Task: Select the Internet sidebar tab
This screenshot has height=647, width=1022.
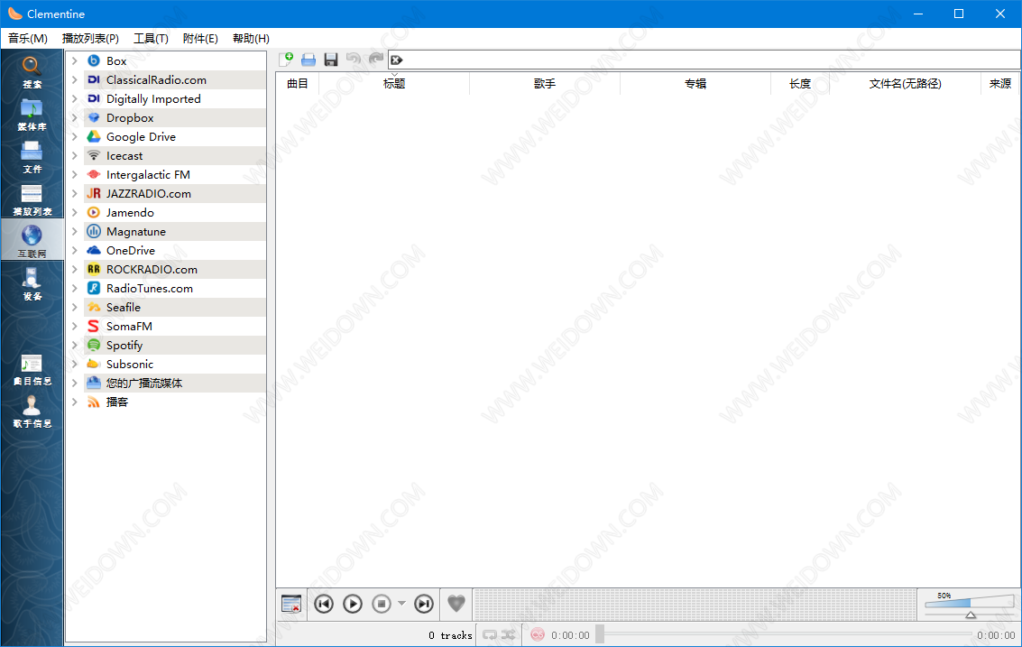Action: coord(32,240)
